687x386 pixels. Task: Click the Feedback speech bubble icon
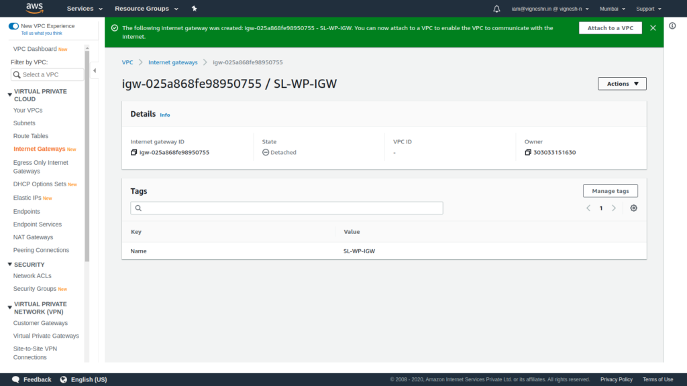(x=16, y=379)
